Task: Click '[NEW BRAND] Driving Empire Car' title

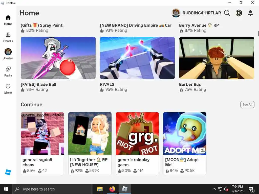Action: [x=136, y=25]
